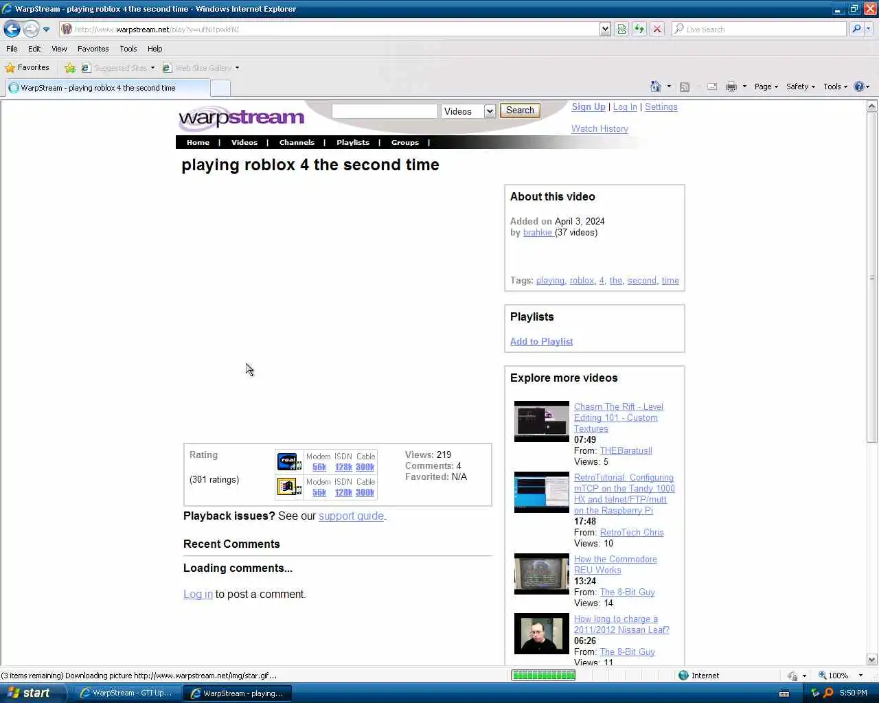Select the WarpStream playing roblox tab

click(x=107, y=88)
